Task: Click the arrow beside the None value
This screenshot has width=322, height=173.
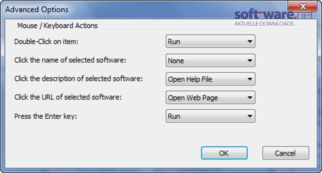Action: tap(250, 61)
